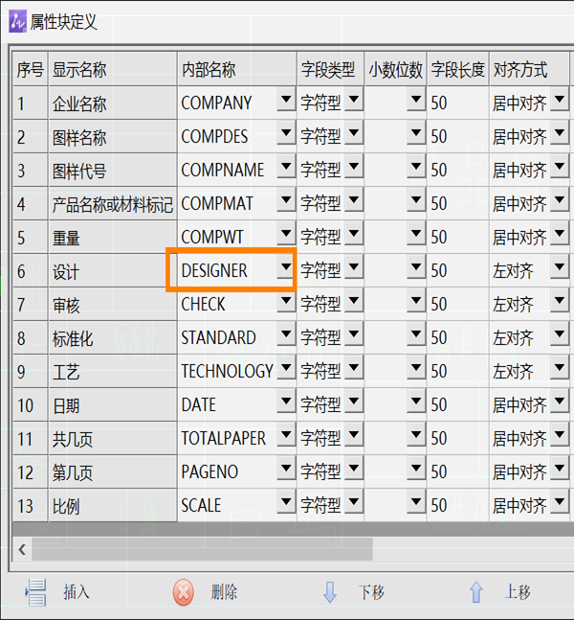The width and height of the screenshot is (574, 620).
Task: Click field length 50 in 工艺 row
Action: [x=458, y=372]
